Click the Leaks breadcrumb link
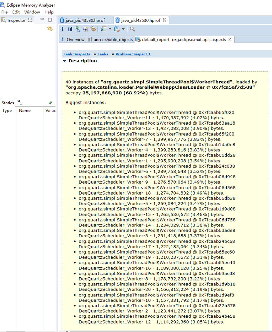 (103, 54)
